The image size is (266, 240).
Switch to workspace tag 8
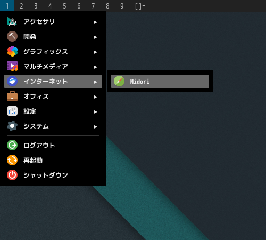click(107, 6)
